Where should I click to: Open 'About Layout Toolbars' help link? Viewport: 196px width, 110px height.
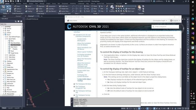point(85,52)
